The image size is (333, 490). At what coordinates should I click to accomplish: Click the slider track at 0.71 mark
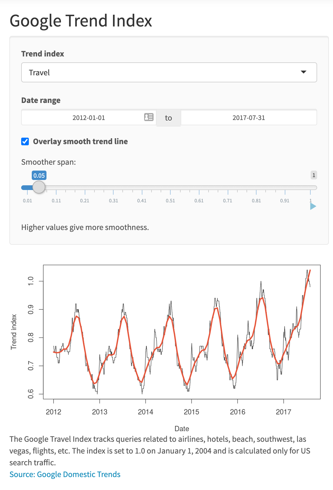[228, 188]
